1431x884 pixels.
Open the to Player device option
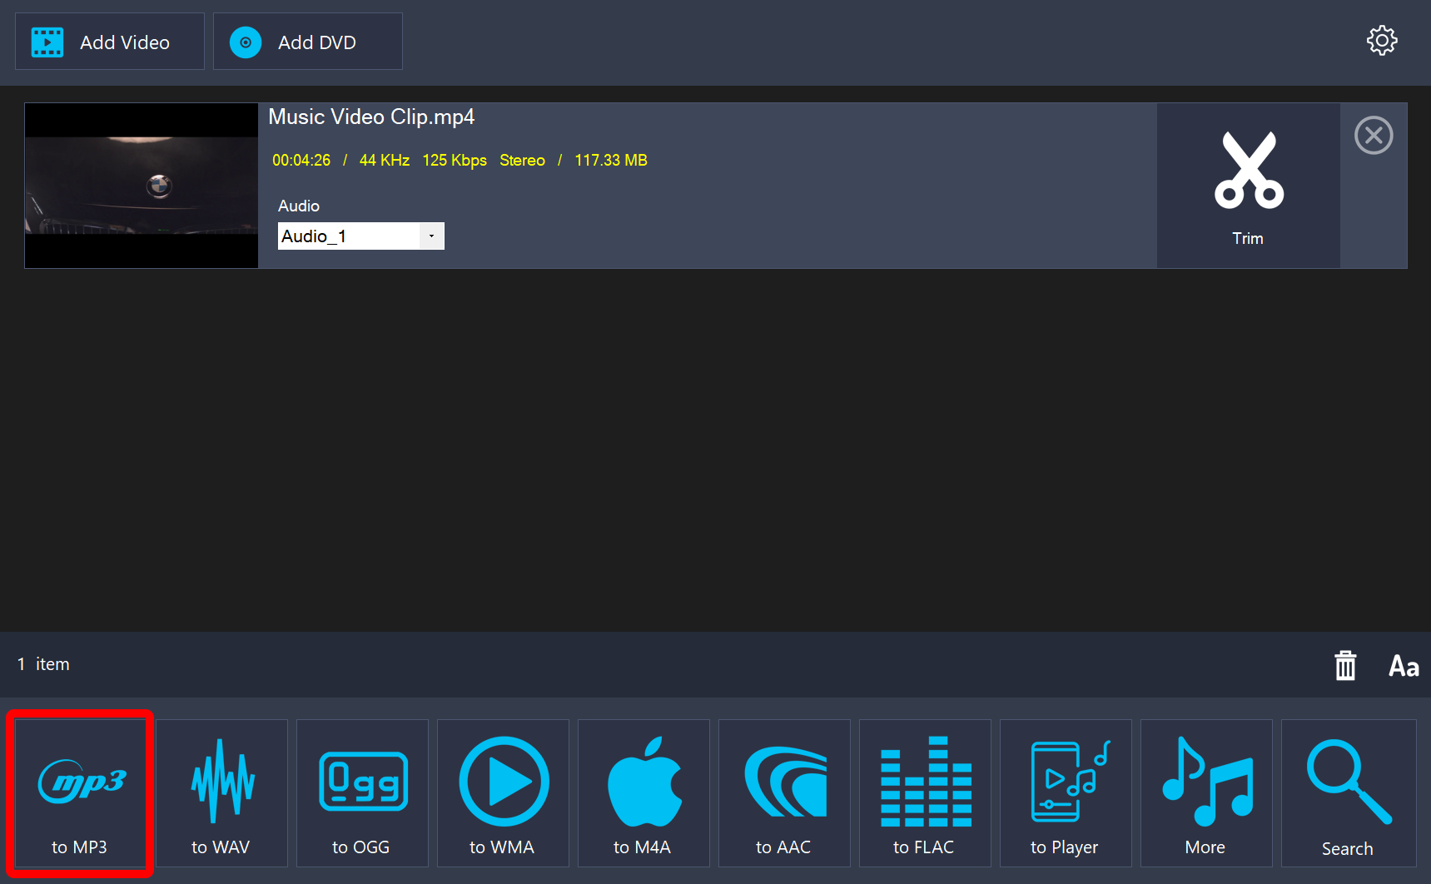(x=1066, y=793)
